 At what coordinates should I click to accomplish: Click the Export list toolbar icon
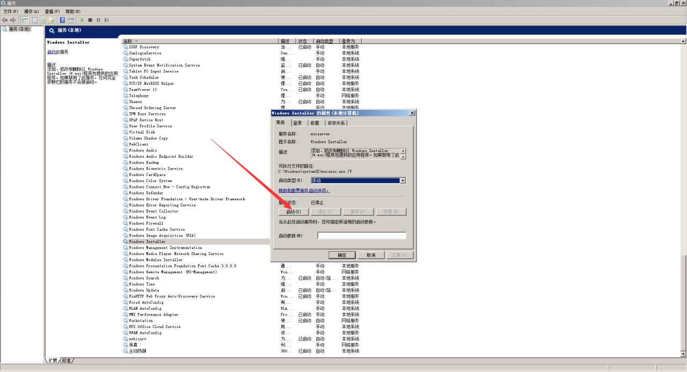point(52,20)
